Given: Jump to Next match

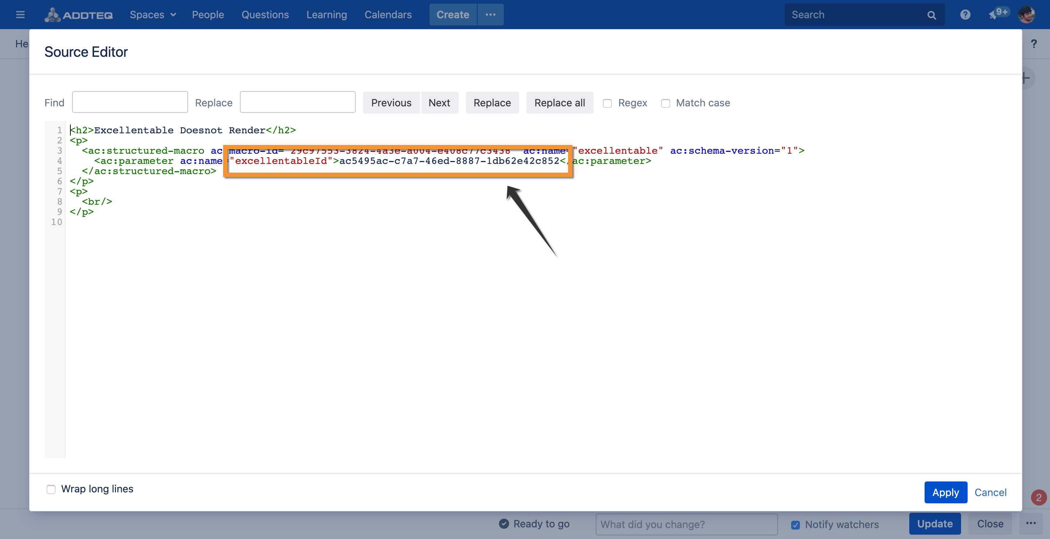Looking at the screenshot, I should coord(439,103).
